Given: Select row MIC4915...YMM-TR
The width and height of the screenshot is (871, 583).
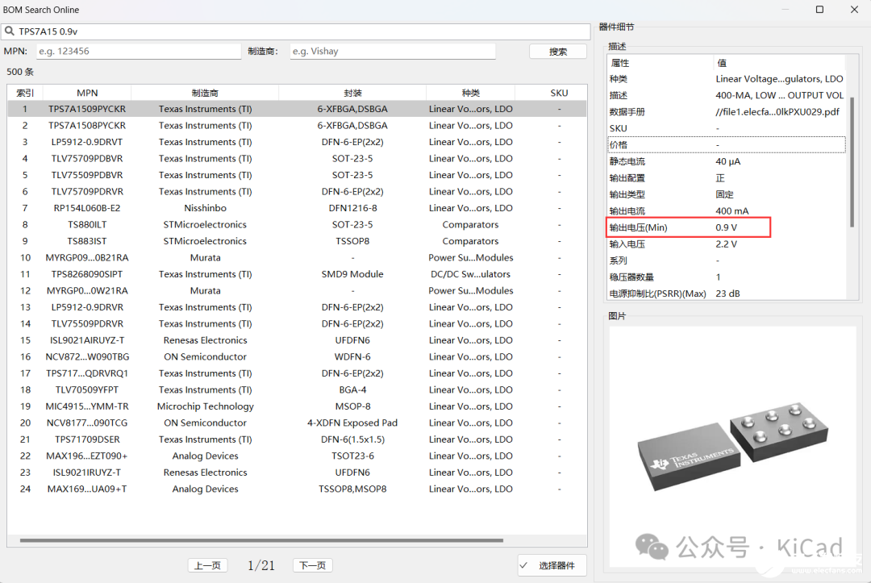Looking at the screenshot, I should point(297,406).
